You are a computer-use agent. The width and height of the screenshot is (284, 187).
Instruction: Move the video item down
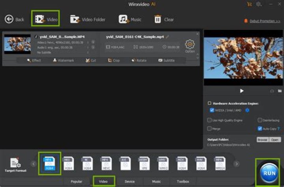pyautogui.click(x=198, y=58)
